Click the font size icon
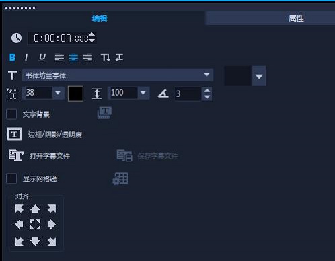The width and height of the screenshot is (335, 261). click(x=13, y=94)
